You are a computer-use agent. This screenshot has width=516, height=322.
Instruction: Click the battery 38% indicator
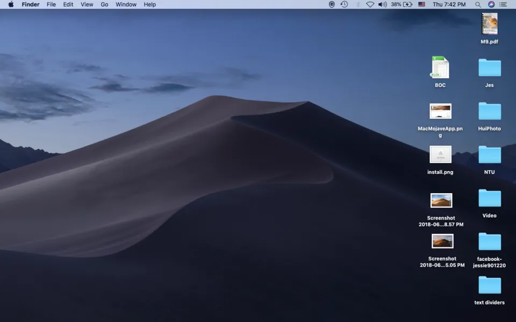coord(402,4)
